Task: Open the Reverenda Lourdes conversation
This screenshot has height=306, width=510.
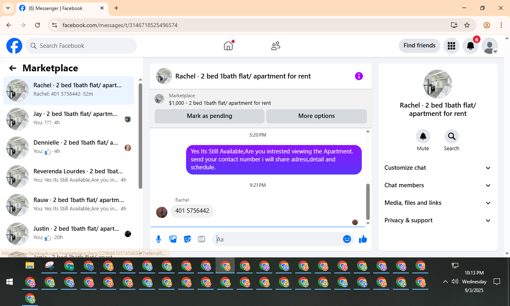Action: [69, 177]
